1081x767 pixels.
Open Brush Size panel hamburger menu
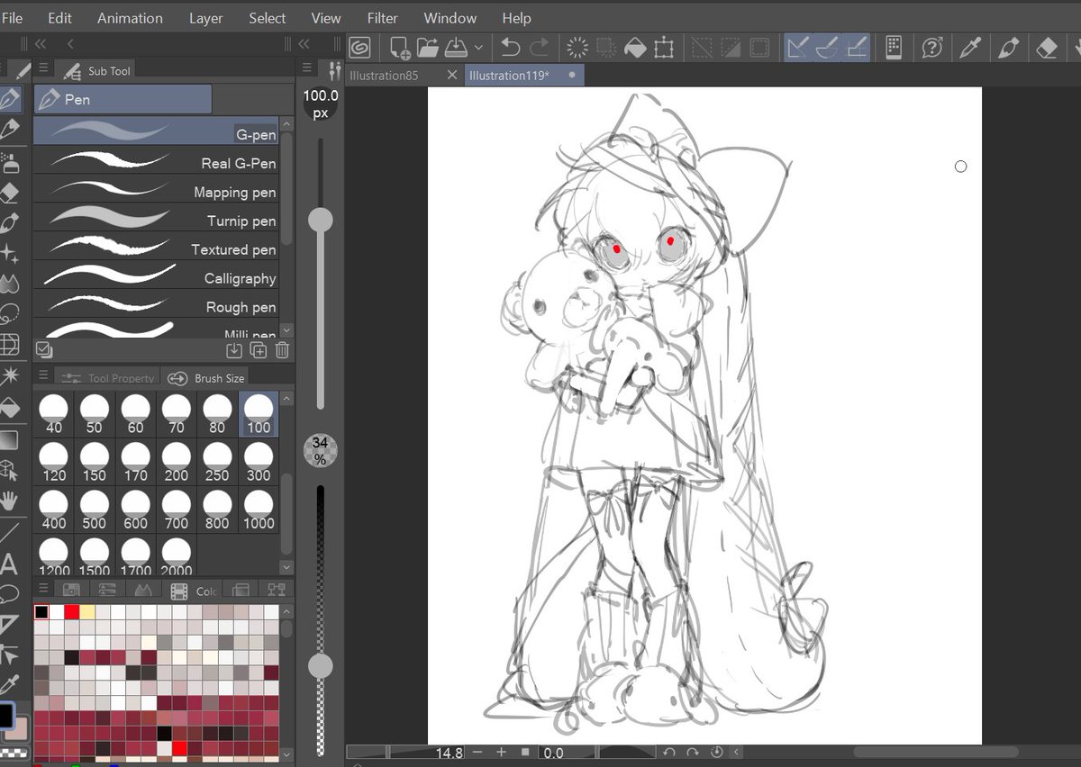pyautogui.click(x=44, y=374)
